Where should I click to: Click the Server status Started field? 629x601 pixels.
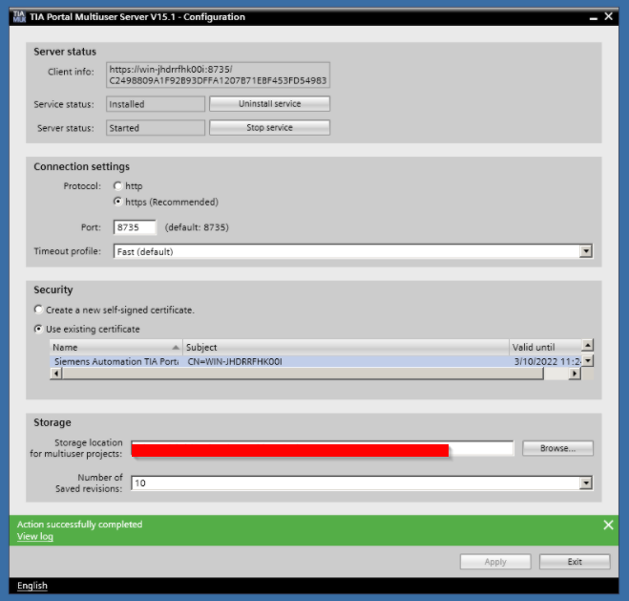[156, 128]
